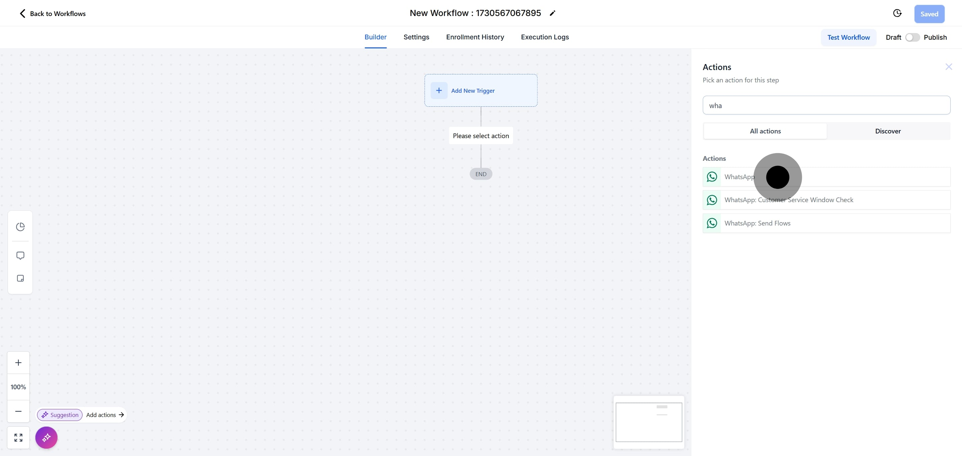Switch to the Builder tab
Screen dimensions: 962x456
point(375,37)
